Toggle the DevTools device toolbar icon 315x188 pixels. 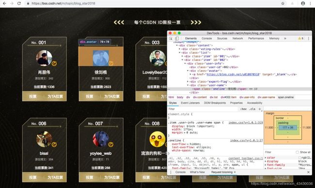176,39
